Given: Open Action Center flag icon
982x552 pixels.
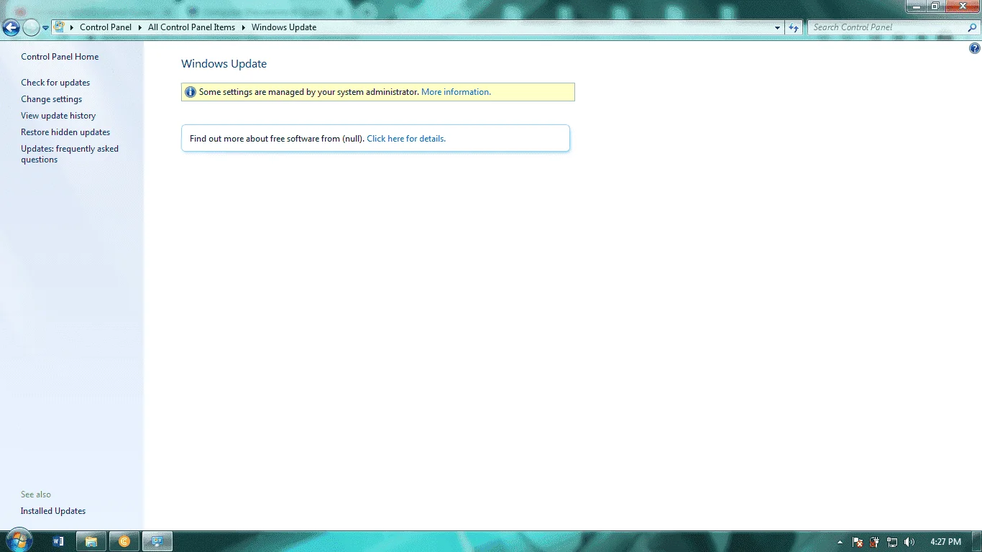Looking at the screenshot, I should click(x=858, y=542).
